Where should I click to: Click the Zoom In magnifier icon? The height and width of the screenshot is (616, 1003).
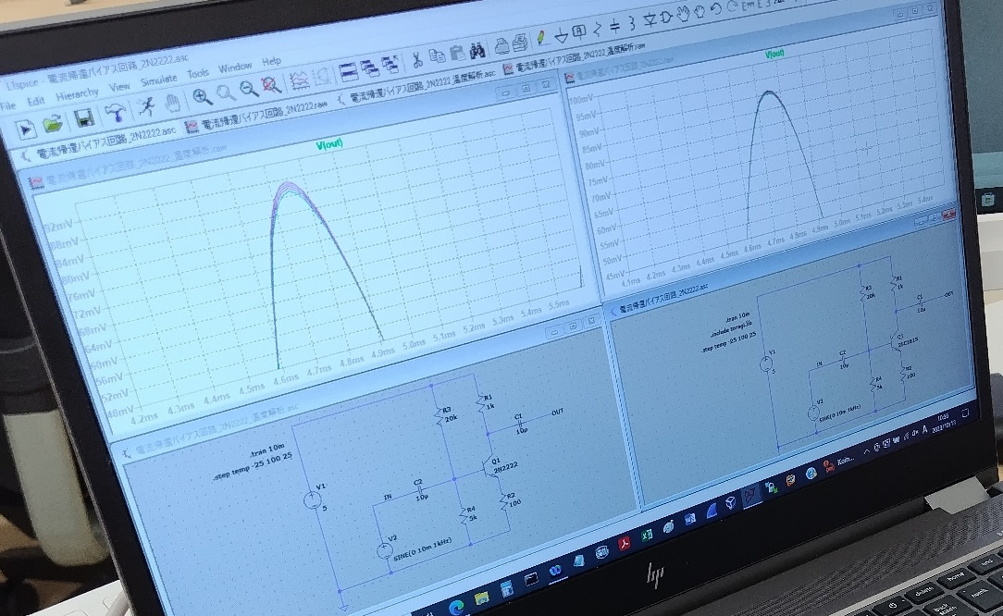point(203,97)
